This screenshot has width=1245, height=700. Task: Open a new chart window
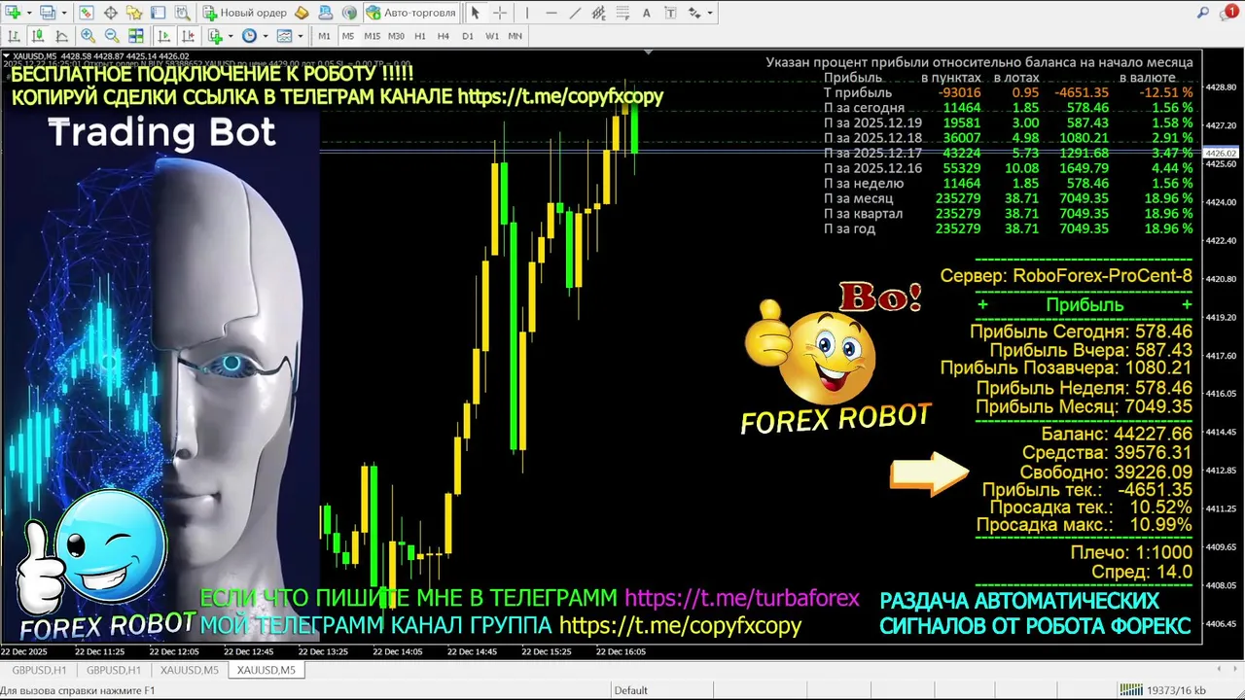pos(14,13)
